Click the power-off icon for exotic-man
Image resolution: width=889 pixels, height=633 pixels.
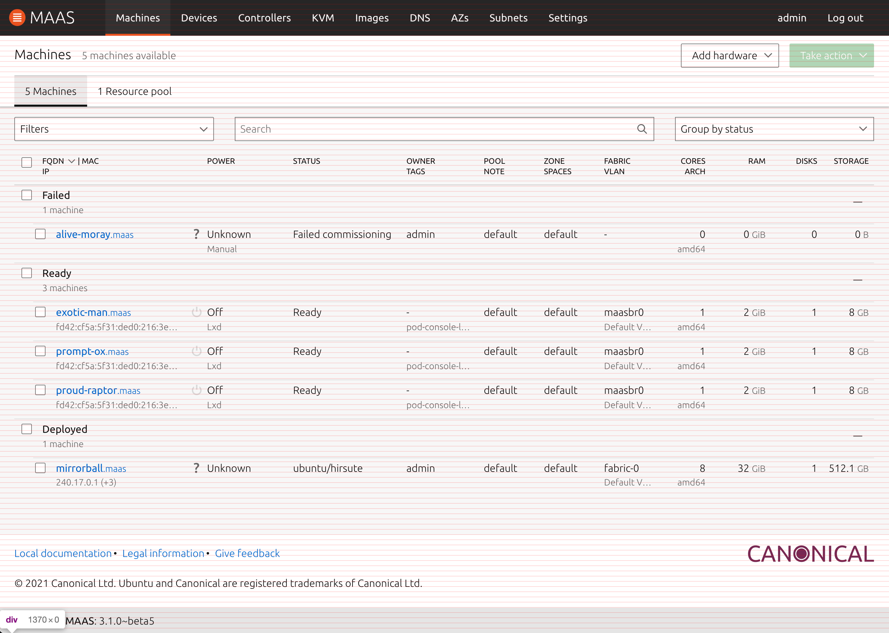tap(196, 311)
